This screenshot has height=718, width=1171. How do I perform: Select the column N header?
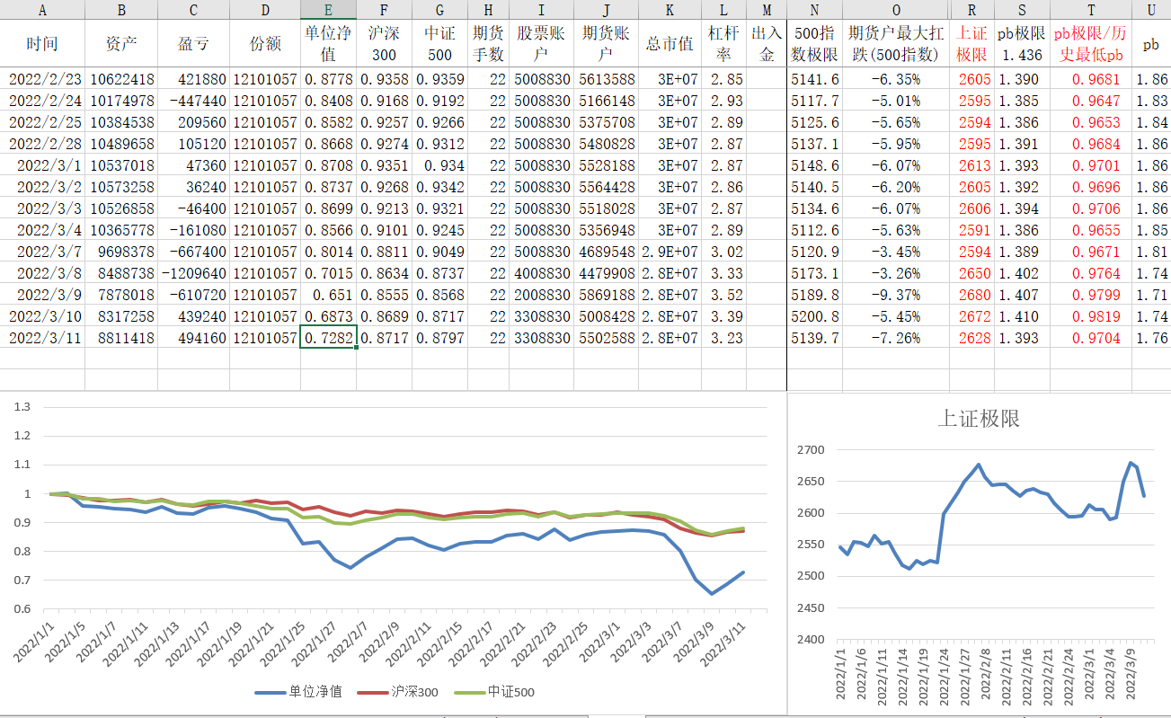click(813, 10)
